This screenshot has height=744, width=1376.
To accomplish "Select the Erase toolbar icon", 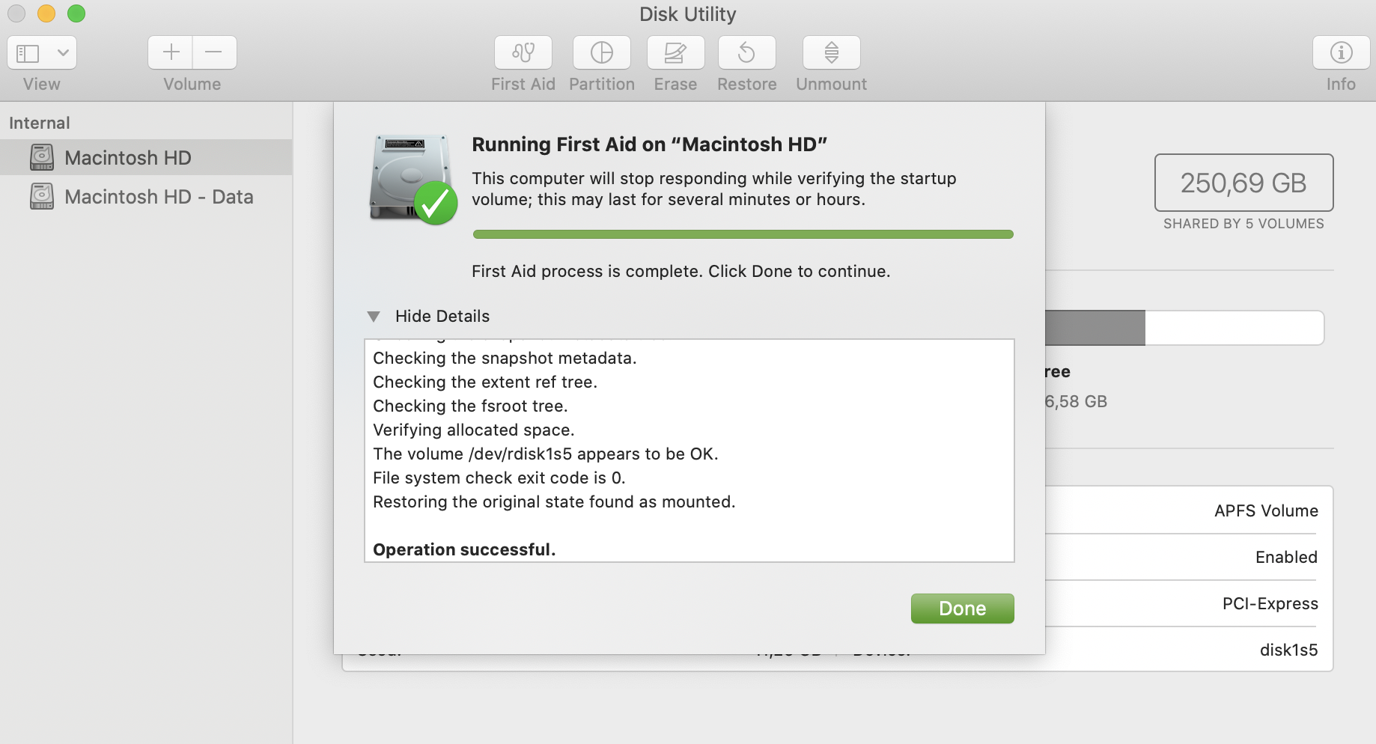I will pyautogui.click(x=675, y=52).
